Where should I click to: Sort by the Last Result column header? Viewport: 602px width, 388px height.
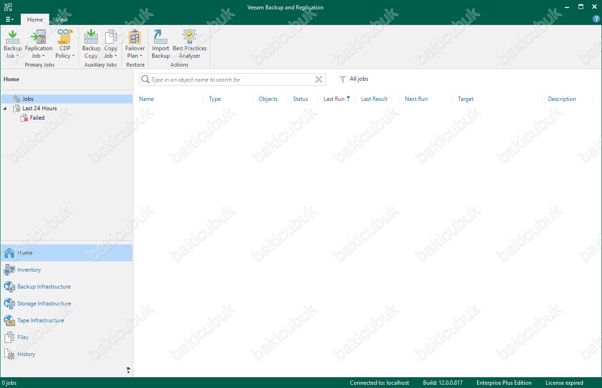coord(374,99)
